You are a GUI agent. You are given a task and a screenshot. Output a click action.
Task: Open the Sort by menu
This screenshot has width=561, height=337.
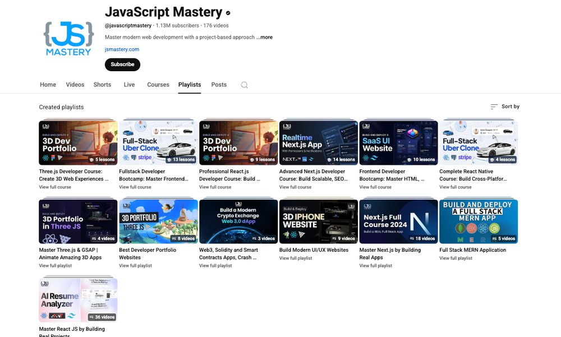click(x=505, y=107)
